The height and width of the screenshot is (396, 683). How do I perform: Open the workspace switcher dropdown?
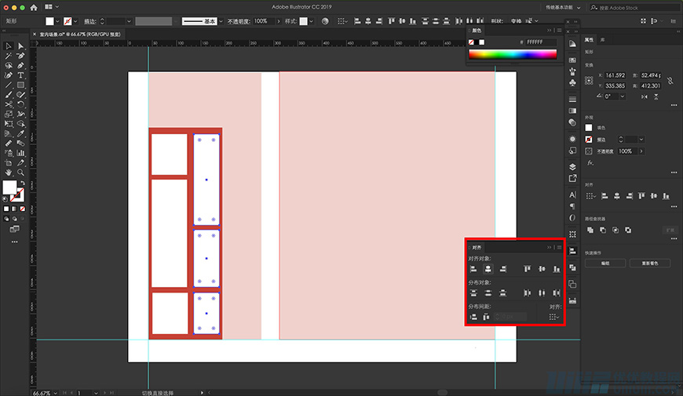[565, 7]
